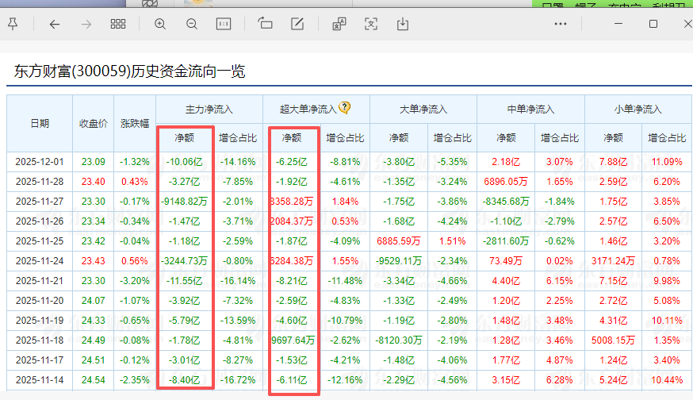Viewport: 693px width, 400px height.
Task: Click small order value 5008.15万
Action: pyautogui.click(x=613, y=340)
